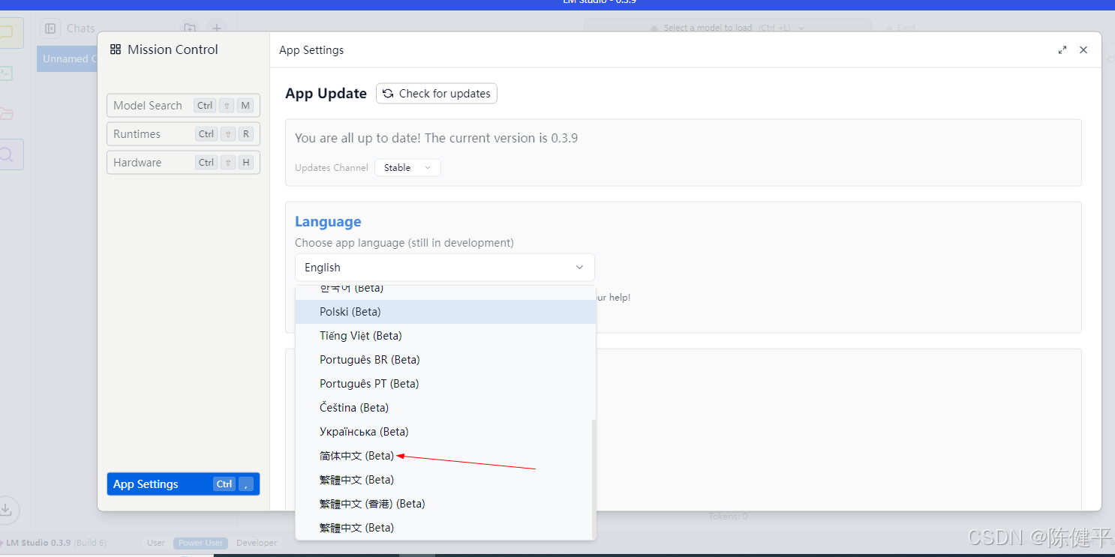Click the LM Studio 0.3.9 version label

point(38,543)
